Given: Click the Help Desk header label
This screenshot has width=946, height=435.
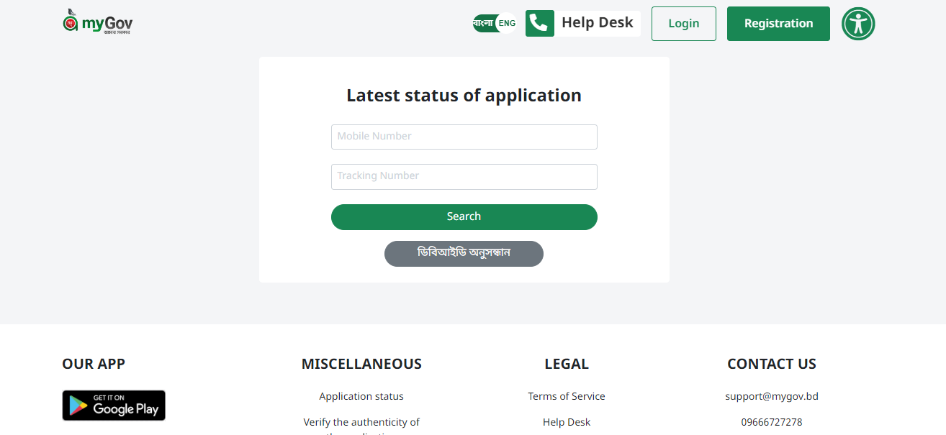Looking at the screenshot, I should click(x=598, y=22).
